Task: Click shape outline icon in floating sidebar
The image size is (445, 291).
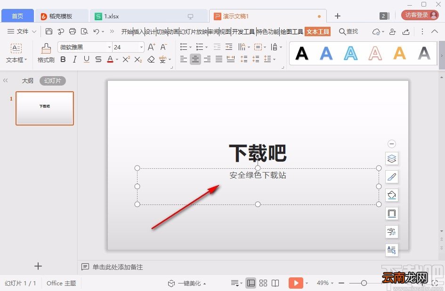Action: (x=392, y=213)
